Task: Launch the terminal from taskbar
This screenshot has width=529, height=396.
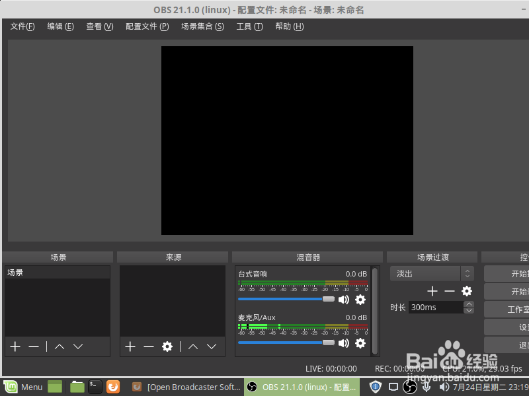Action: (95, 387)
